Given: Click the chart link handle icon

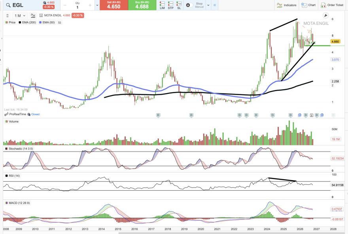Looking at the screenshot, I should (x=8, y=16).
